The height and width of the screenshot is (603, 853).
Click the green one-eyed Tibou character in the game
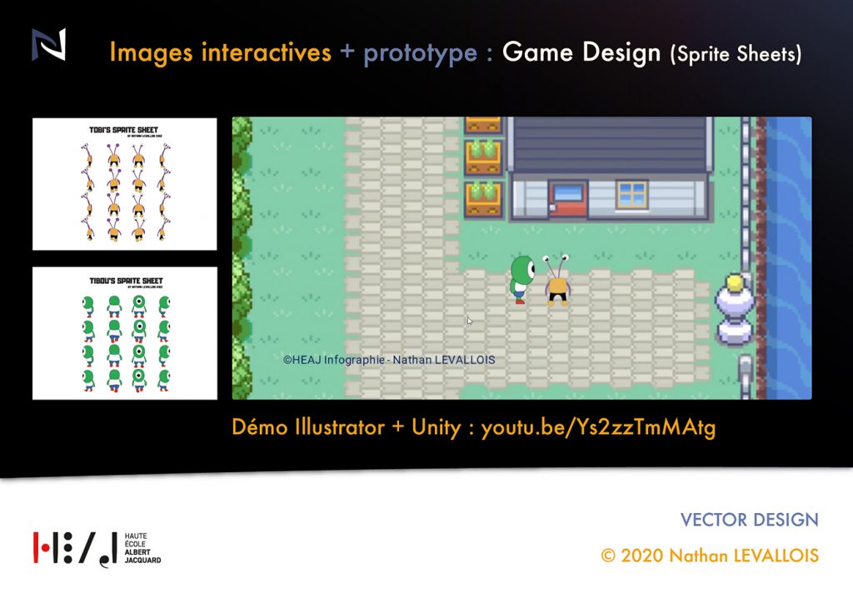[522, 280]
